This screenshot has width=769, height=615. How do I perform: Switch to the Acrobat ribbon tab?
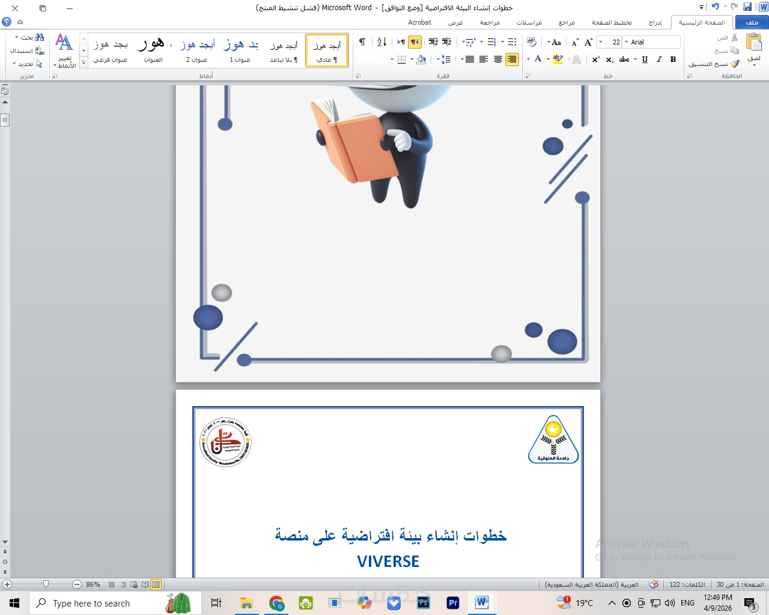click(419, 22)
